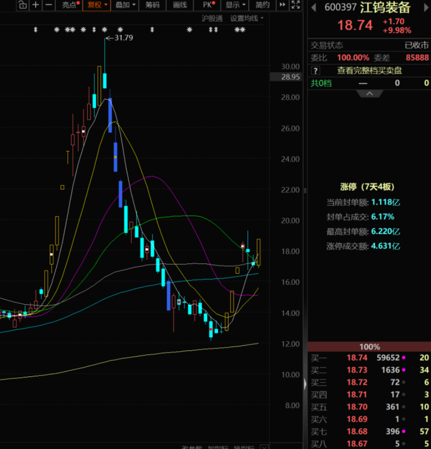Toggle 简约 simple mode

263,5
